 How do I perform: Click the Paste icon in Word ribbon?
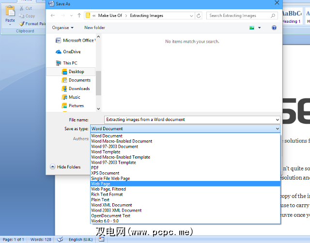click(x=10, y=11)
